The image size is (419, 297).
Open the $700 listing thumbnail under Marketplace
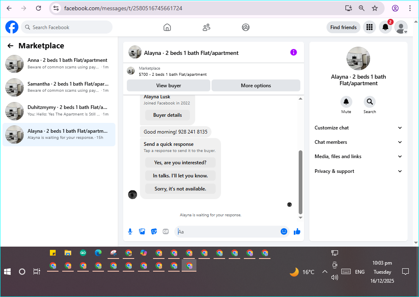[131, 71]
